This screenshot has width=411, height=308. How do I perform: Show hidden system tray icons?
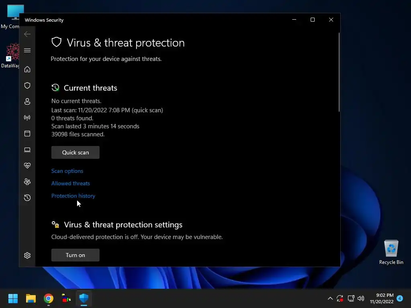coord(330,298)
